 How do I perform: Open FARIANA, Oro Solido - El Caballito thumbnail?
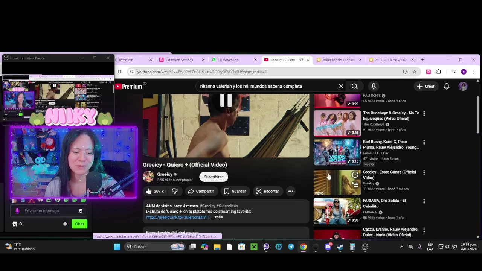click(x=337, y=211)
